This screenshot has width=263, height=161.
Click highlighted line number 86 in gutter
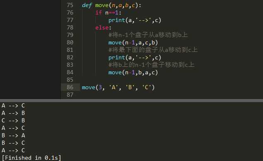click(70, 87)
